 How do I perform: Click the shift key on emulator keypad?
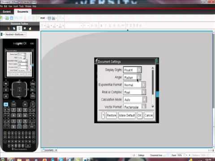coord(13,105)
